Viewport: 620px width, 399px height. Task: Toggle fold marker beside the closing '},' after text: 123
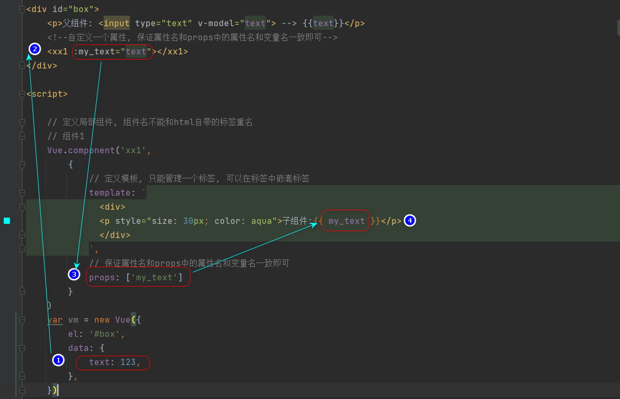[22, 375]
